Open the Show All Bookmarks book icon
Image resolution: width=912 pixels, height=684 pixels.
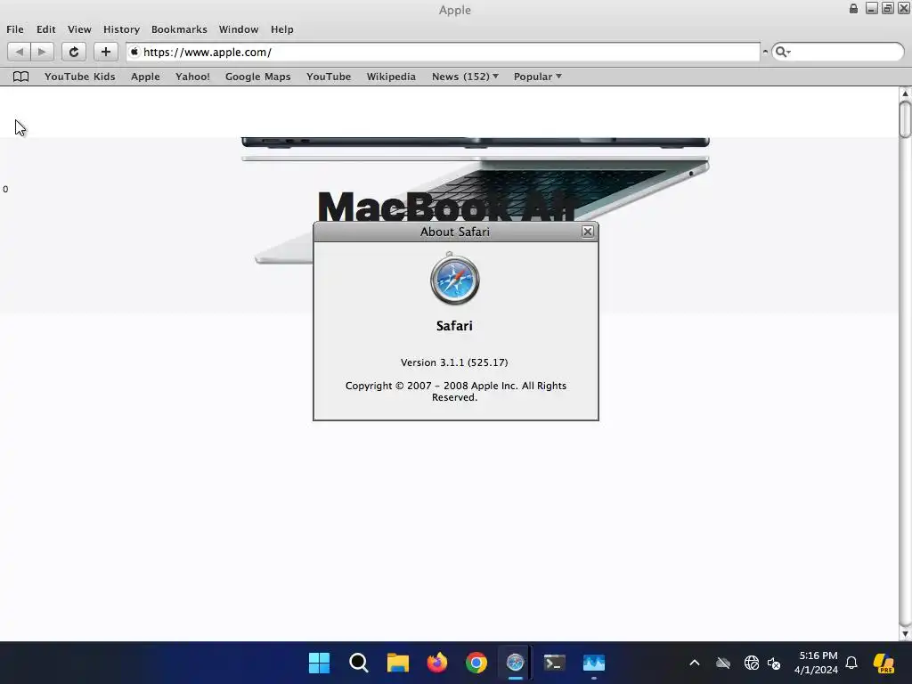click(21, 77)
